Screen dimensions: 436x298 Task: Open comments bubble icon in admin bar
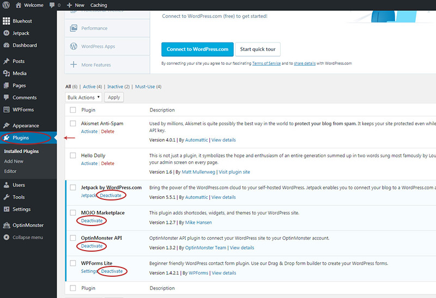(x=52, y=5)
